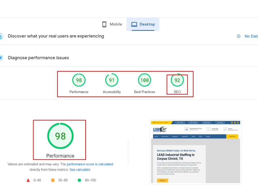
Task: Click the 0–49 range text
Action: click(x=37, y=180)
